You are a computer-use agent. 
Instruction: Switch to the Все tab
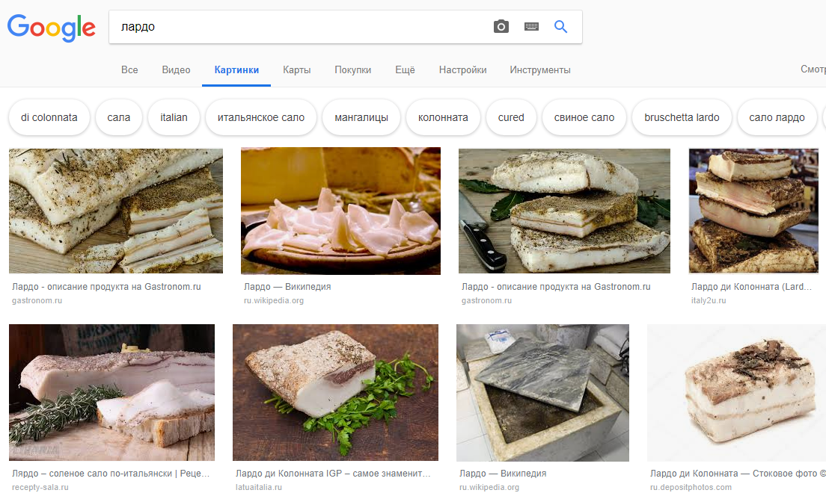[129, 70]
